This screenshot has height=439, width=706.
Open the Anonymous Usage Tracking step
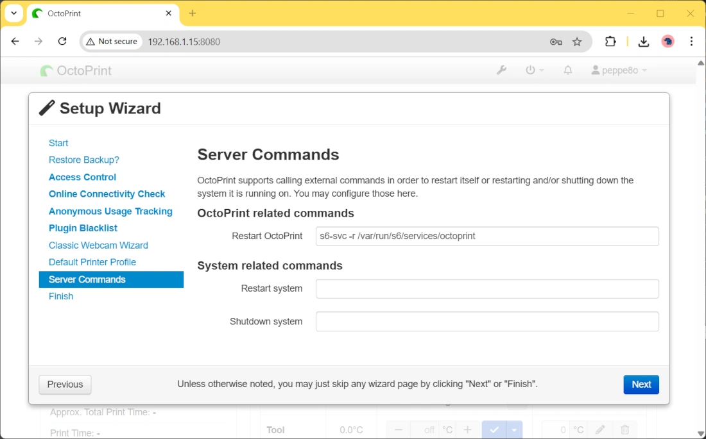pos(110,211)
